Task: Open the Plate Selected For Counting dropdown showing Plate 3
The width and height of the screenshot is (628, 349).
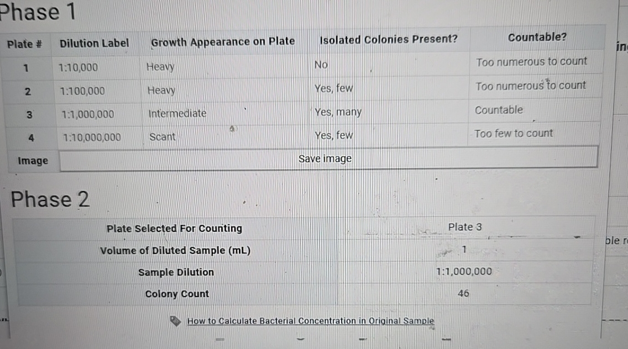Action: click(x=465, y=227)
